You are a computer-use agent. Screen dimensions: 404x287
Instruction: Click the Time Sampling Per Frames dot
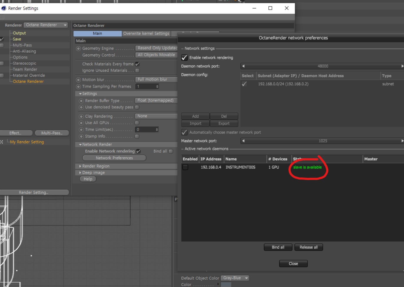[x=79, y=87]
